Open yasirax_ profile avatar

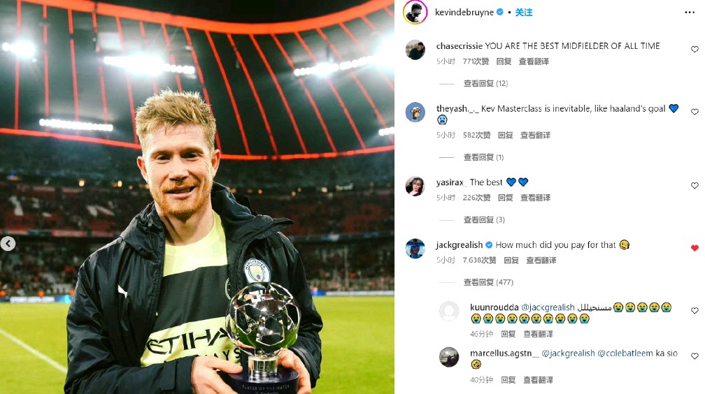point(415,186)
